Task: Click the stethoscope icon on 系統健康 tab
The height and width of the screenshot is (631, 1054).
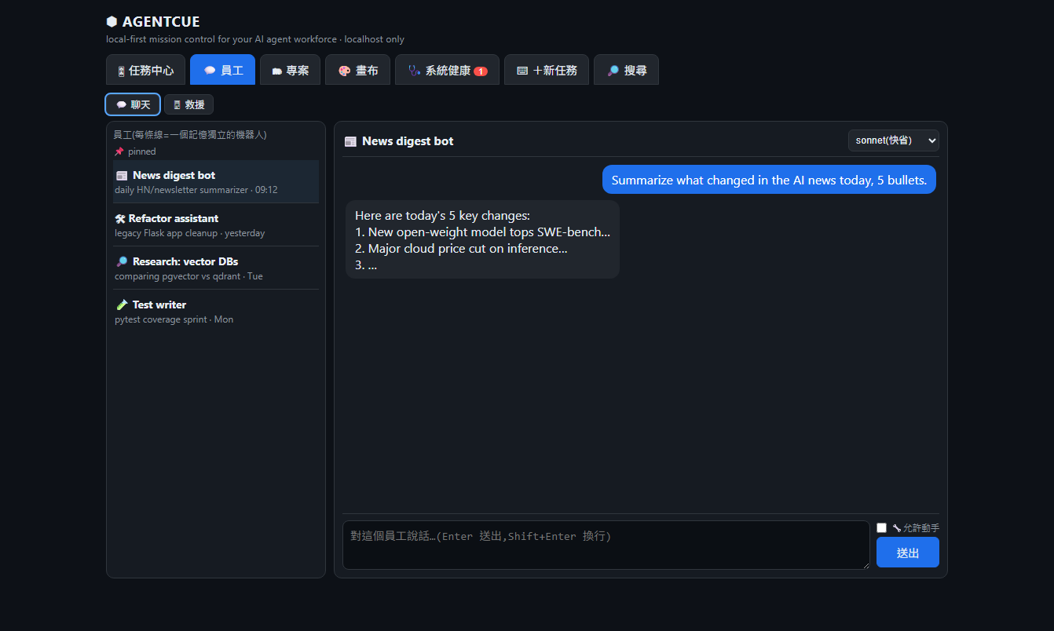Action: [415, 71]
